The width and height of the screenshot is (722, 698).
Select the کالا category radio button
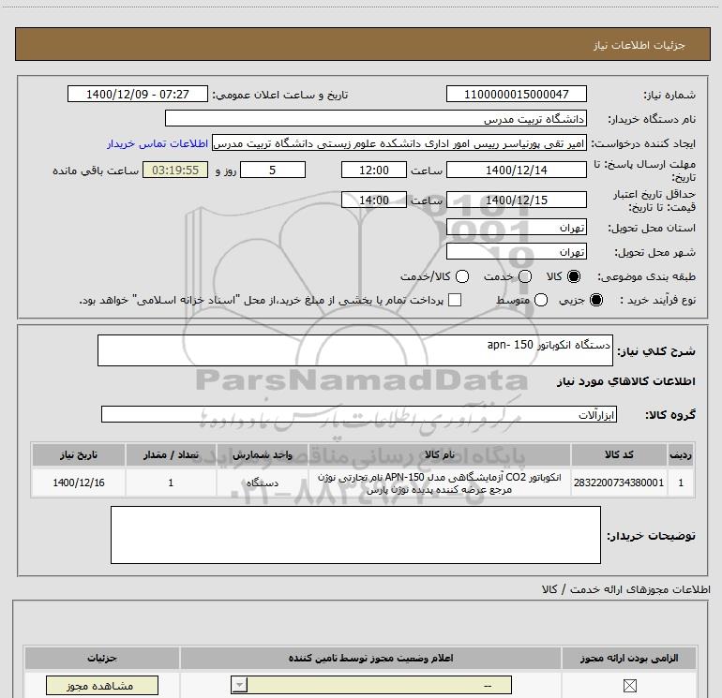[x=574, y=276]
